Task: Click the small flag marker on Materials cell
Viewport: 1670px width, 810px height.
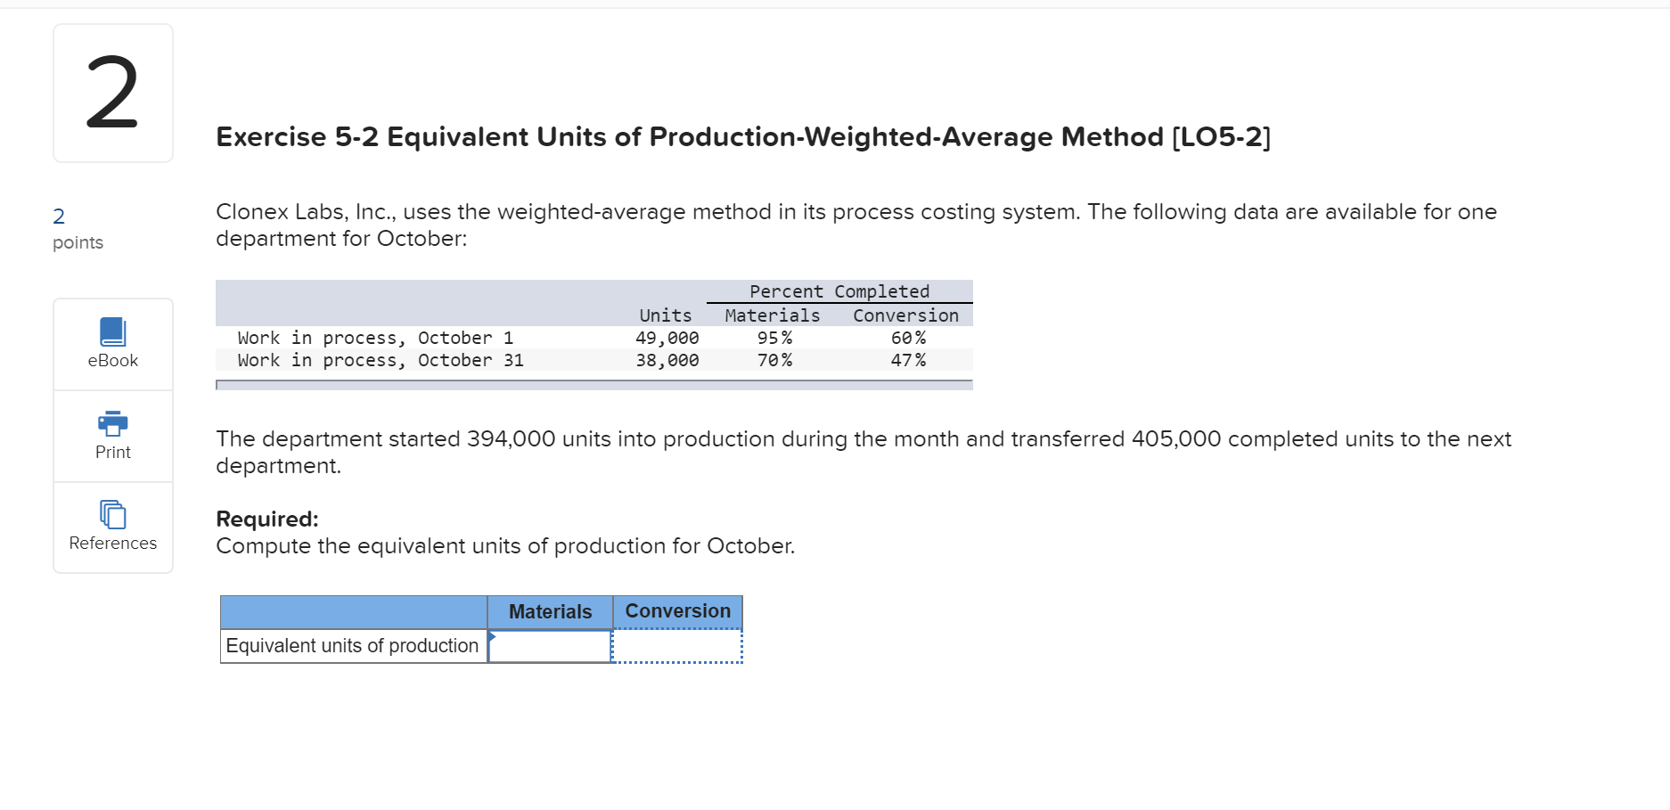Action: (492, 634)
